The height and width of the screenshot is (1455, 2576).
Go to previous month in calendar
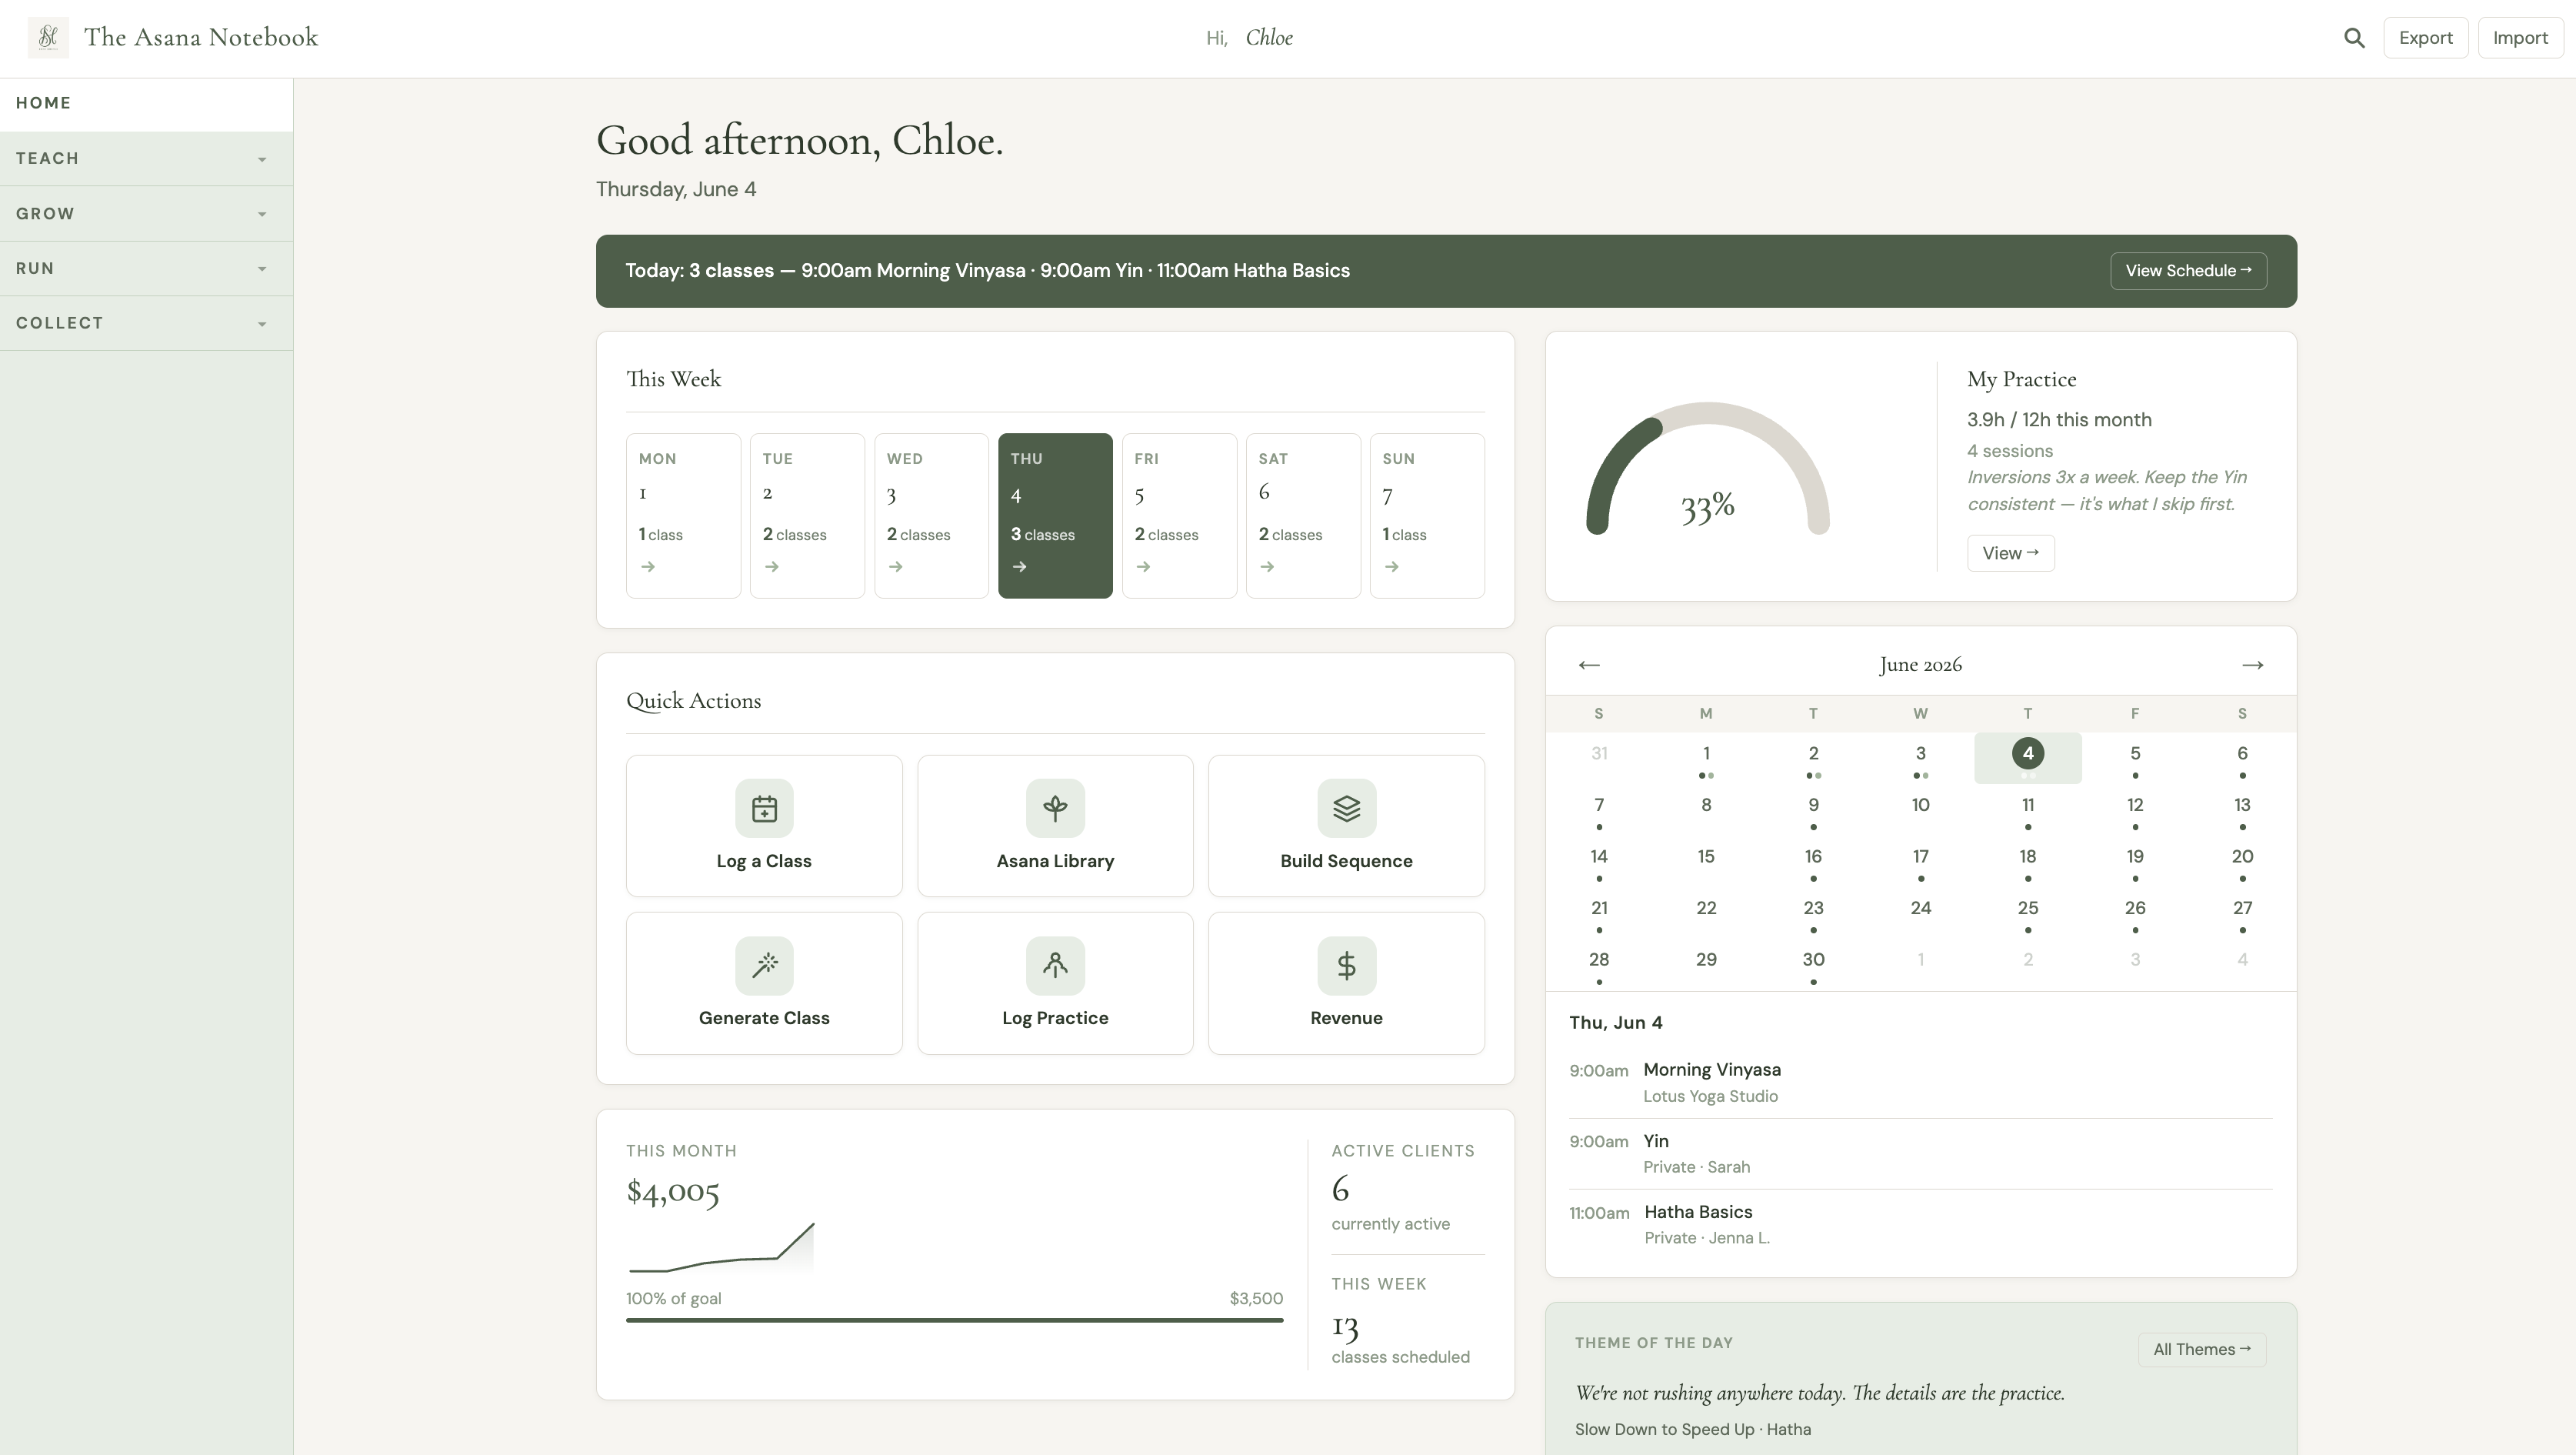pos(1589,665)
